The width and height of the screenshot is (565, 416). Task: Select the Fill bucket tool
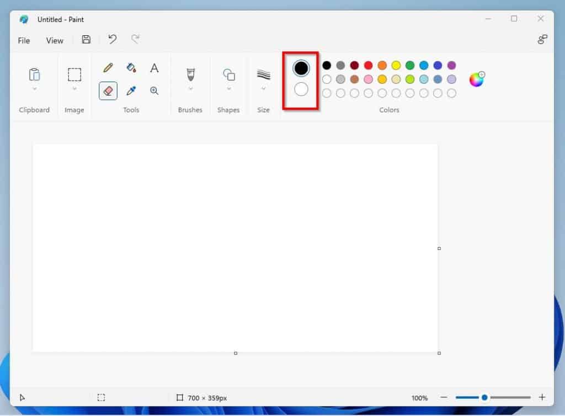coord(131,68)
